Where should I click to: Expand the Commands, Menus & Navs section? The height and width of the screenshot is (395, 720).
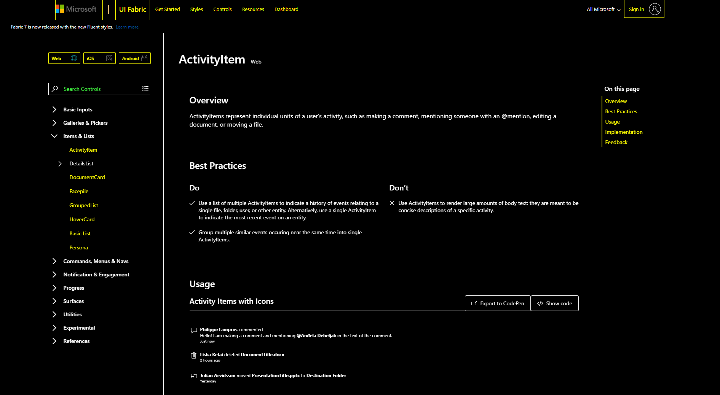point(54,261)
